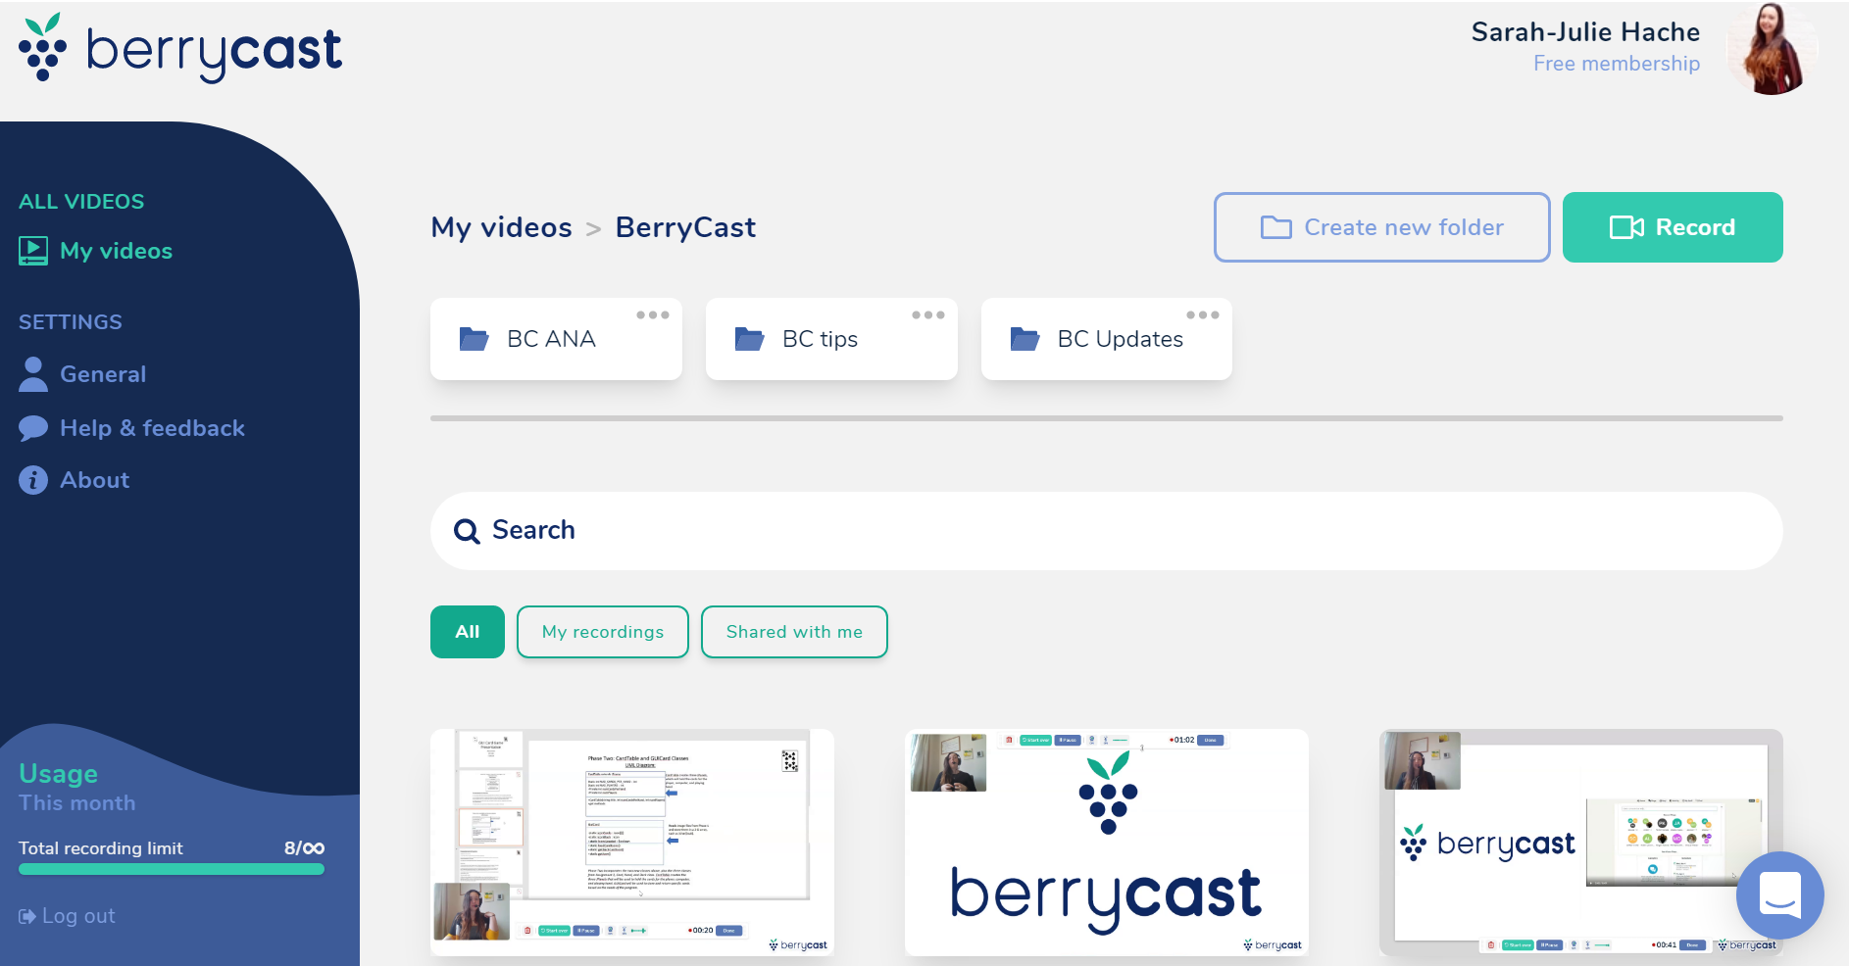This screenshot has height=966, width=1849.
Task: Expand the BC tips three-dot menu
Action: tap(927, 315)
